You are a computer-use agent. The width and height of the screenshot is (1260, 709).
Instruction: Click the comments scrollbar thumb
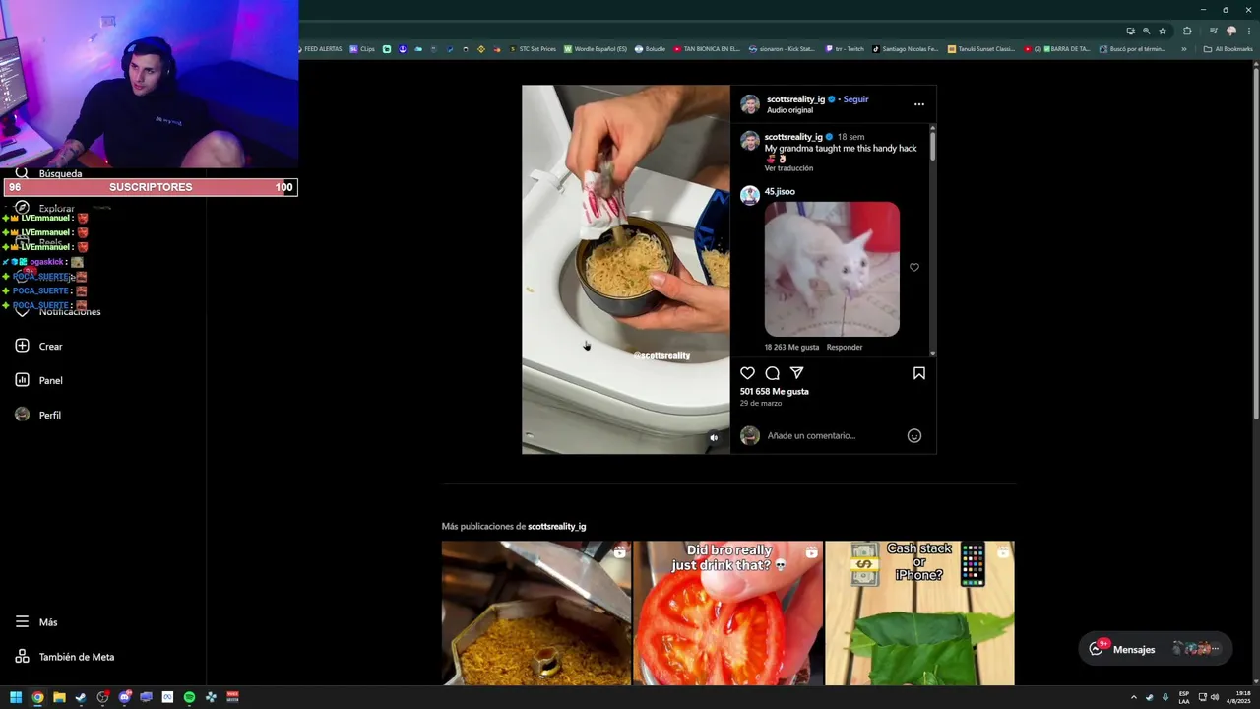pos(932,148)
